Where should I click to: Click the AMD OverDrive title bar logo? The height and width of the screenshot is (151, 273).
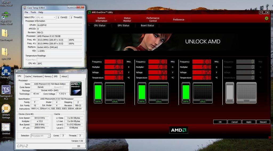[89, 12]
